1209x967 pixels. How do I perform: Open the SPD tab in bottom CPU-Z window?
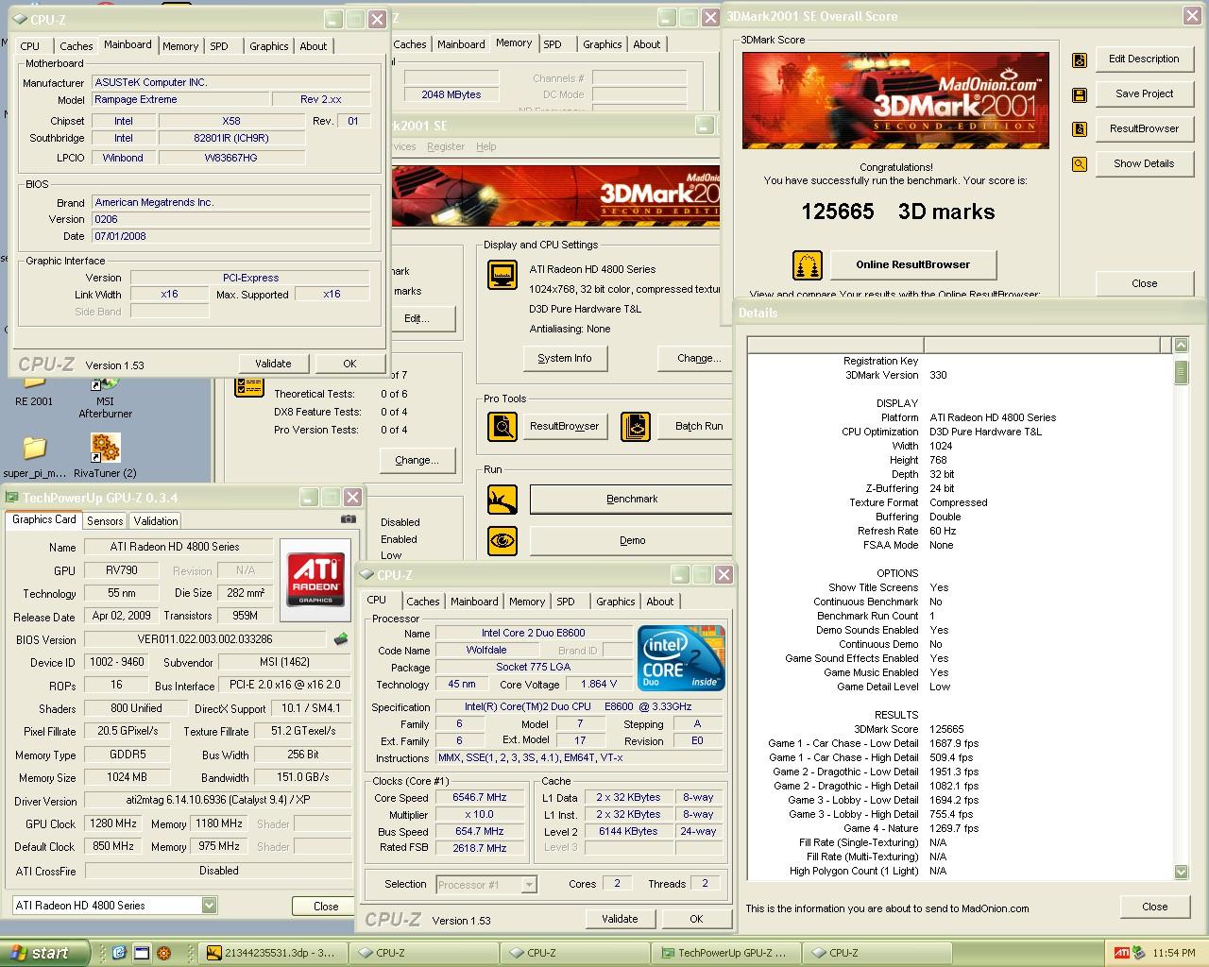pos(565,602)
